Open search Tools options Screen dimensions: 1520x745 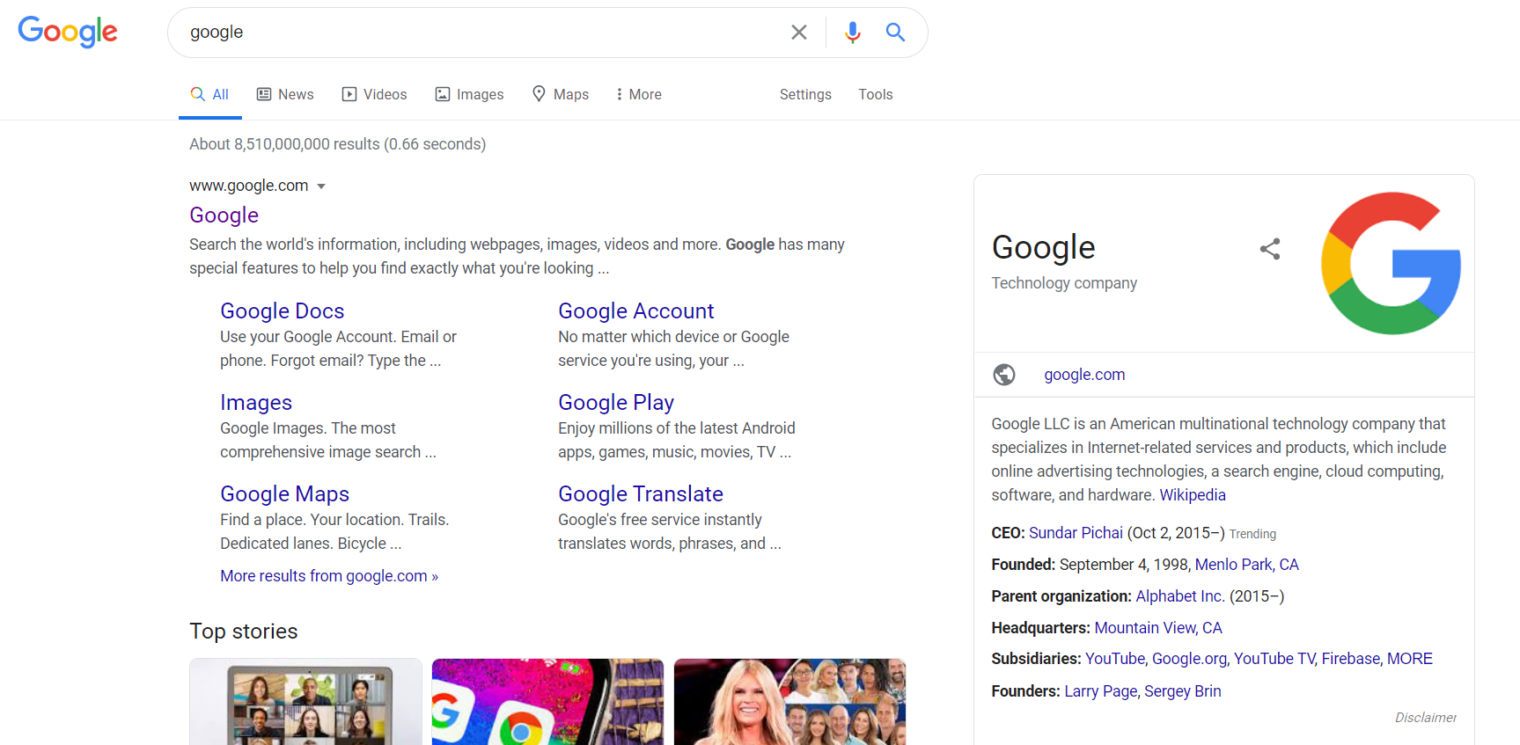(875, 94)
